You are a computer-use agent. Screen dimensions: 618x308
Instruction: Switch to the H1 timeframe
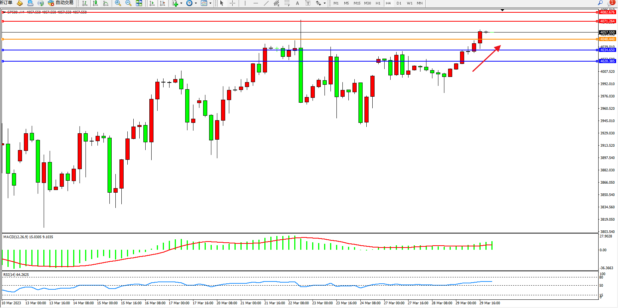378,3
